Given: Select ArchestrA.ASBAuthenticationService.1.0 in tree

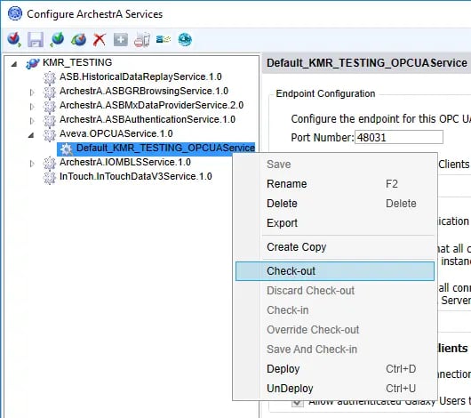Looking at the screenshot, I should pyautogui.click(x=148, y=119).
